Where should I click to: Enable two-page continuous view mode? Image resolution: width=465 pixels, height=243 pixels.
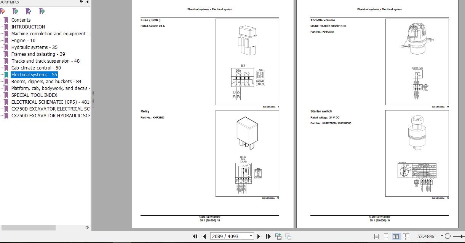click(x=406, y=237)
